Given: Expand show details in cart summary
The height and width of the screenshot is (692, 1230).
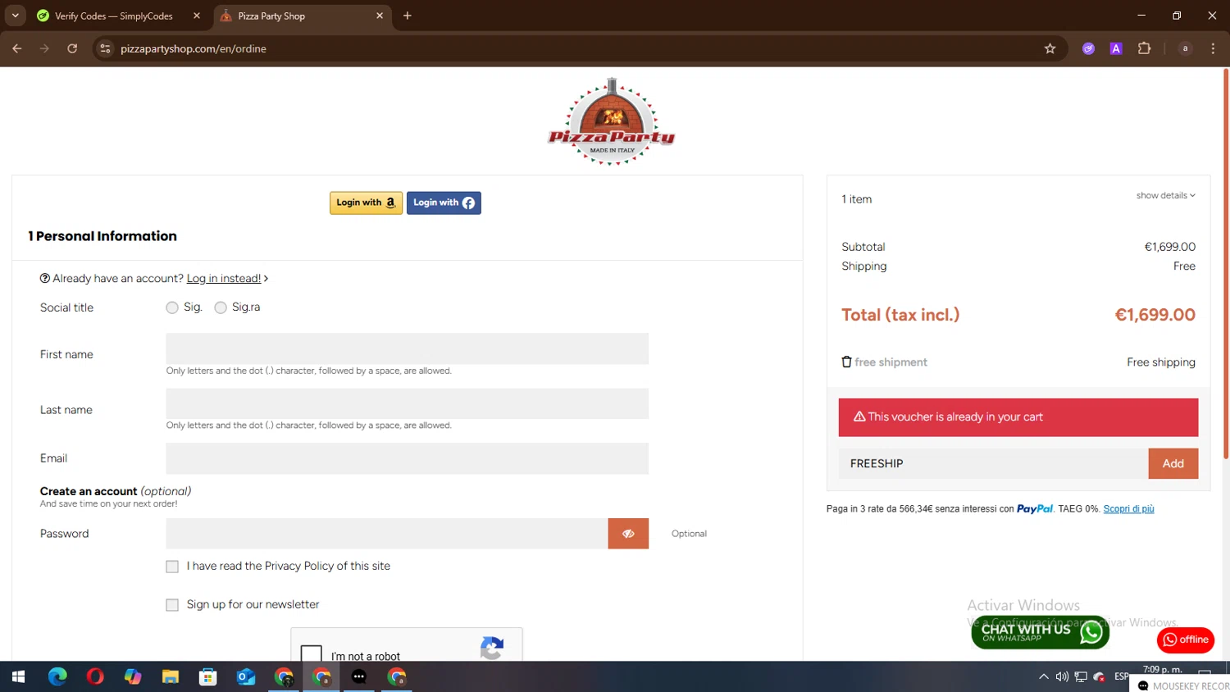Looking at the screenshot, I should (x=1165, y=195).
